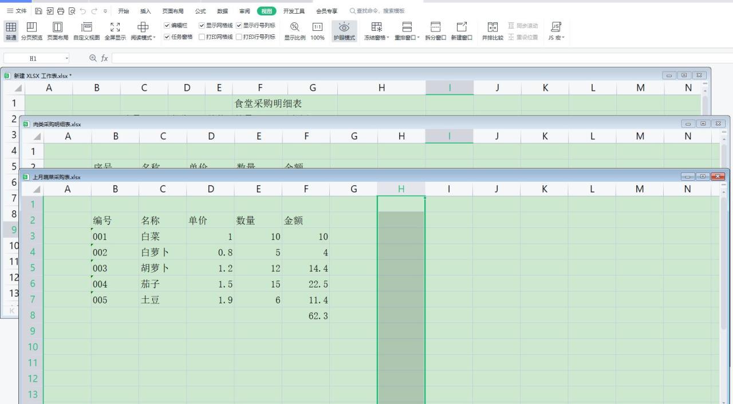The height and width of the screenshot is (404, 733).
Task: Click the undo arrow icon
Action: click(83, 11)
